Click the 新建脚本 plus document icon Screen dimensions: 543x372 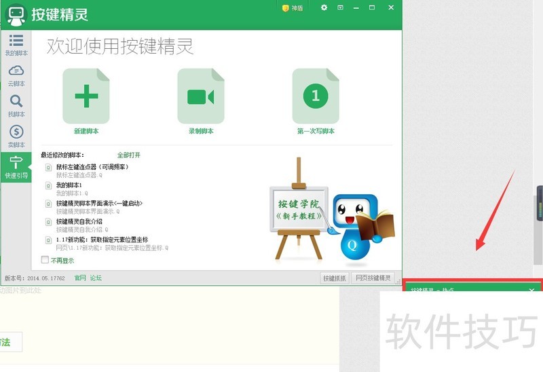pyautogui.click(x=86, y=96)
